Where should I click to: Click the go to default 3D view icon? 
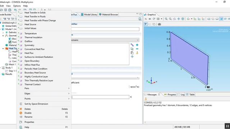tap(188, 19)
